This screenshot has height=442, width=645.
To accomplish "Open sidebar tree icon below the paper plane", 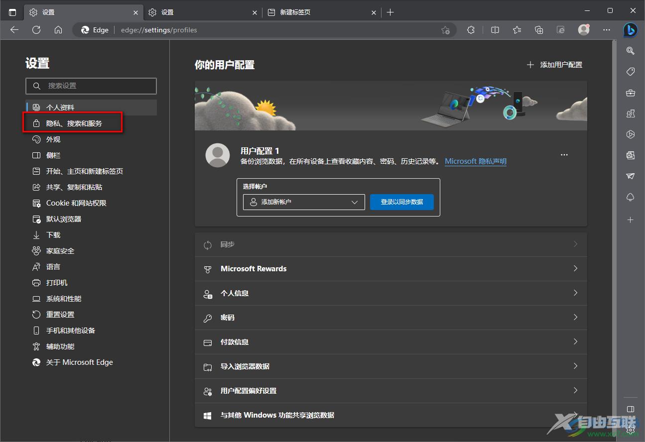I will point(630,198).
